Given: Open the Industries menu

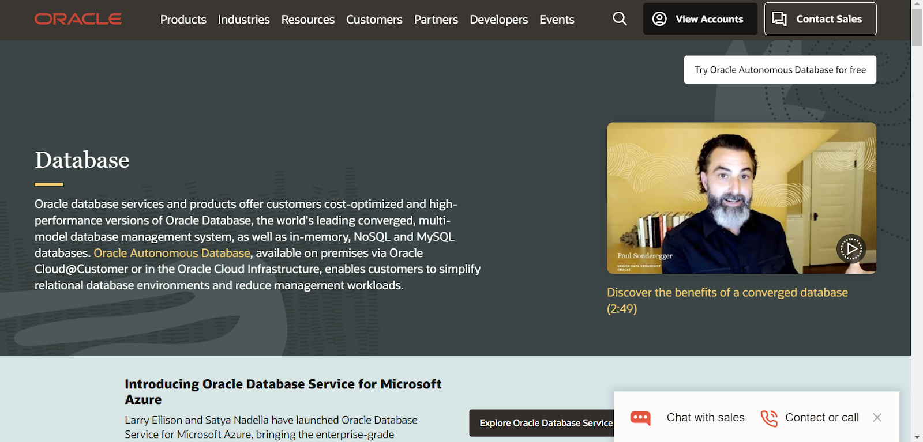Looking at the screenshot, I should click(244, 20).
